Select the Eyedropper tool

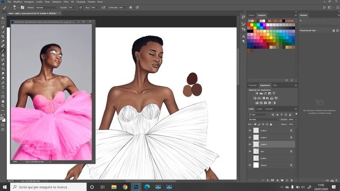(x=3, y=41)
